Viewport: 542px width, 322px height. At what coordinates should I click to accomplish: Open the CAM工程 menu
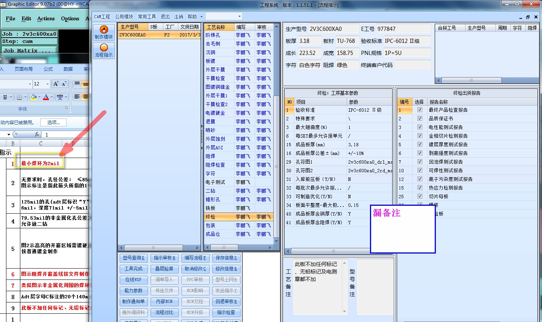tap(102, 17)
